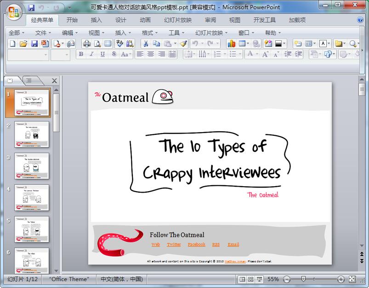369x288 pixels.
Task: Open the 审阅 ribbon tab
Action: (x=210, y=20)
